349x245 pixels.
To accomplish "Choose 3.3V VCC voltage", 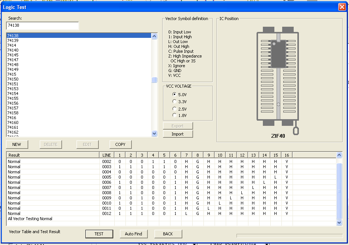I will pos(180,102).
